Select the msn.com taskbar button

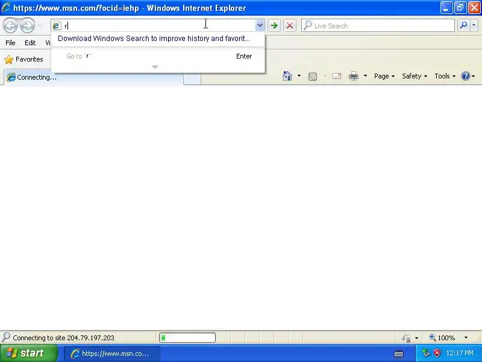112,354
